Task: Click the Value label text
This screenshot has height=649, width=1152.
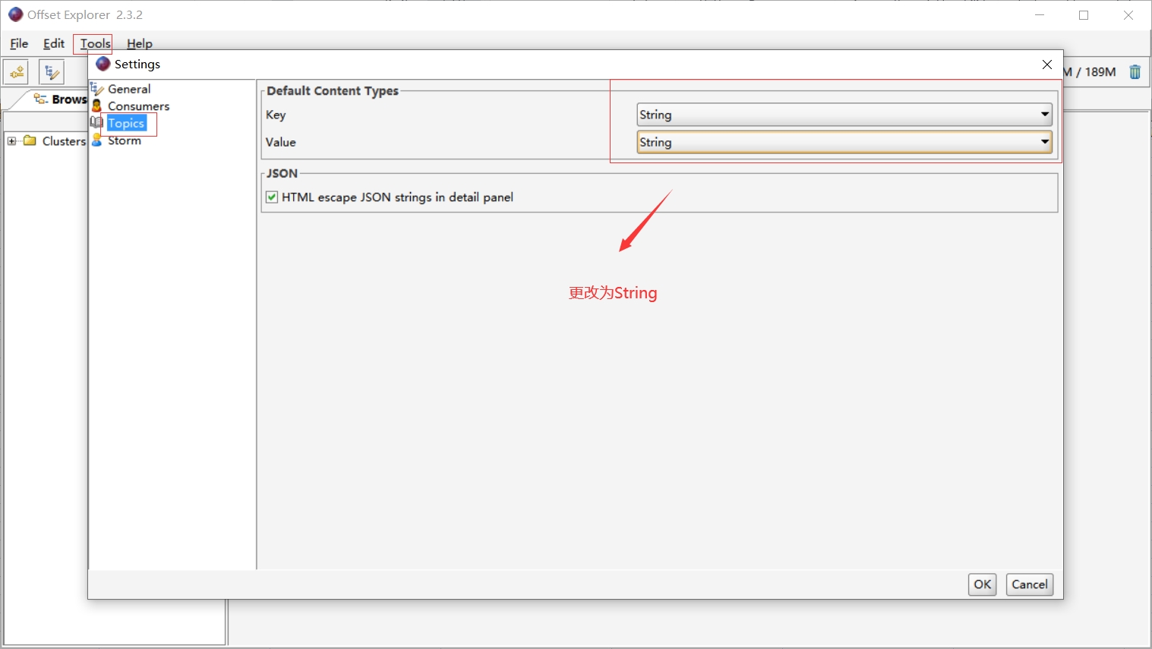Action: pyautogui.click(x=281, y=142)
